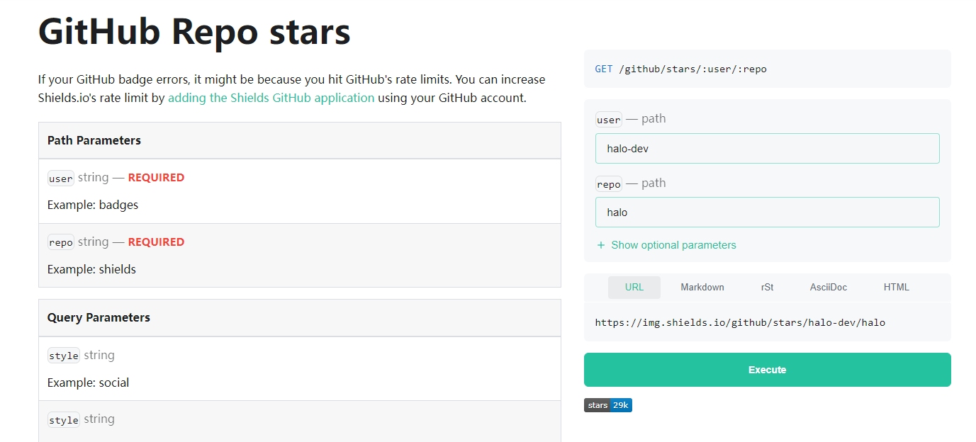This screenshot has height=442, width=976.
Task: Click the GitHub Repo stars heading
Action: pyautogui.click(x=194, y=31)
